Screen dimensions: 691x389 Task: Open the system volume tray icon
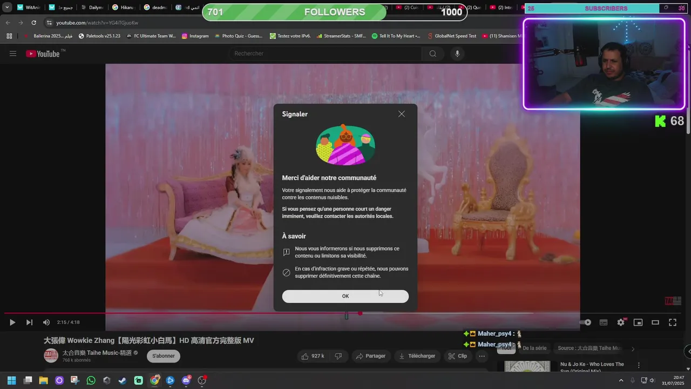point(653,380)
